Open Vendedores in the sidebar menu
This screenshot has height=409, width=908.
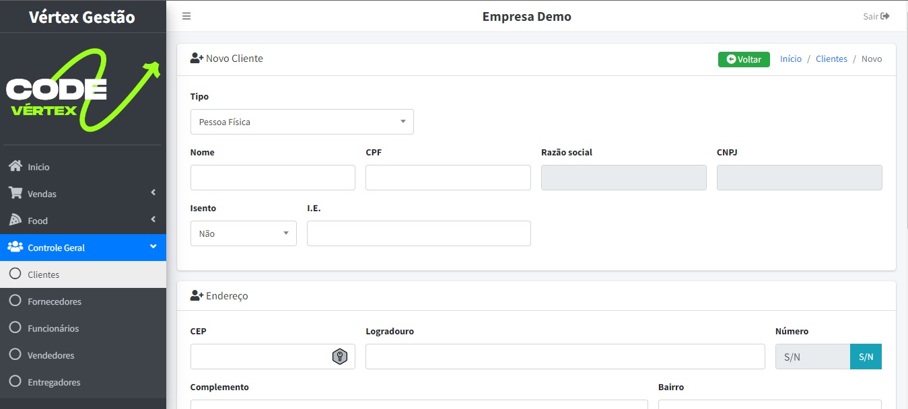click(50, 355)
